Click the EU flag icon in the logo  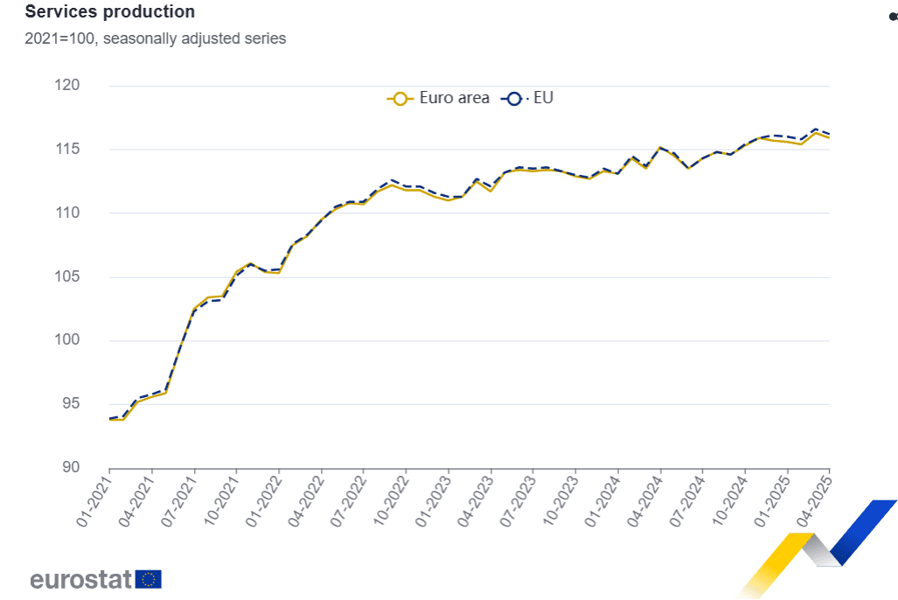tap(149, 579)
